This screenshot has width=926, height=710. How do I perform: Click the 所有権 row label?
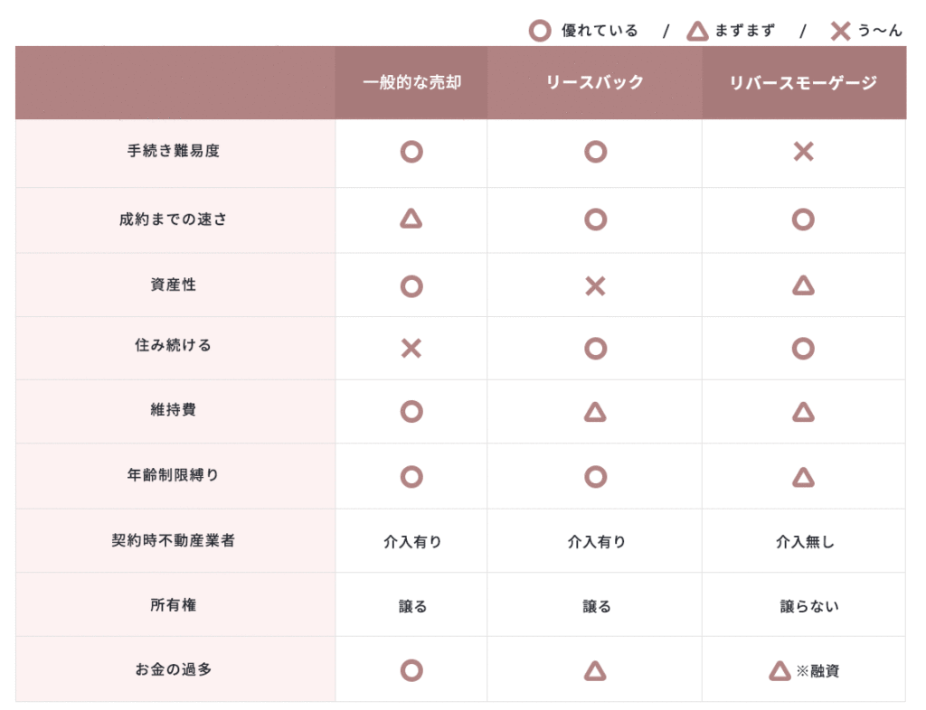(x=174, y=605)
